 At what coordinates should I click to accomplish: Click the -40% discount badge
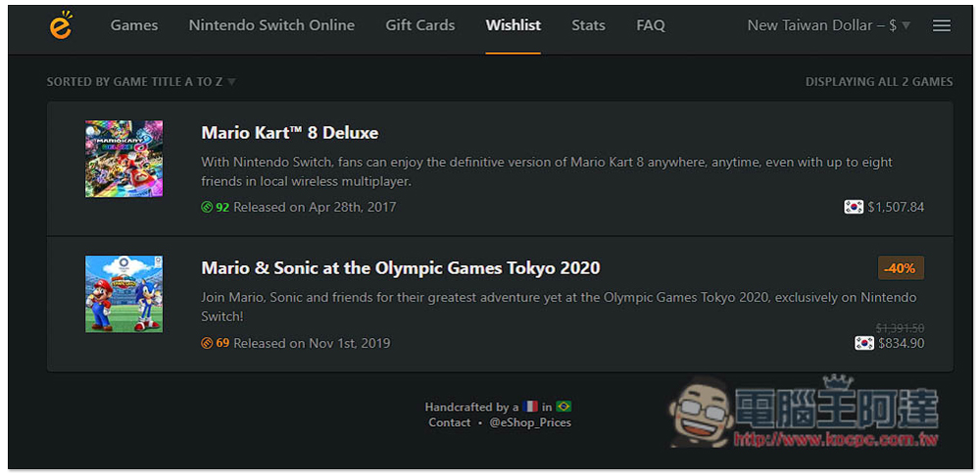point(901,268)
